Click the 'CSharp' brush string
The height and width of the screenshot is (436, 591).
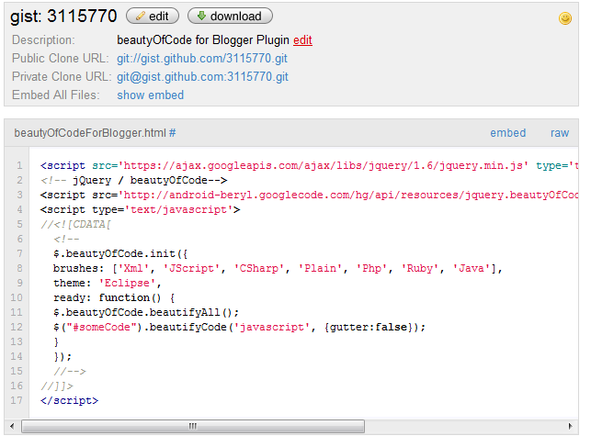(258, 268)
